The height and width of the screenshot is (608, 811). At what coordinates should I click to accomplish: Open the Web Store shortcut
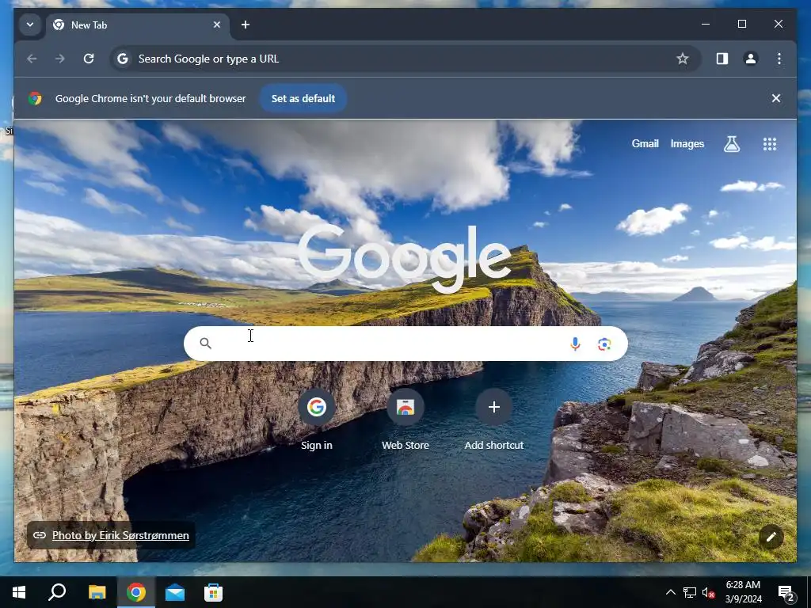click(405, 420)
